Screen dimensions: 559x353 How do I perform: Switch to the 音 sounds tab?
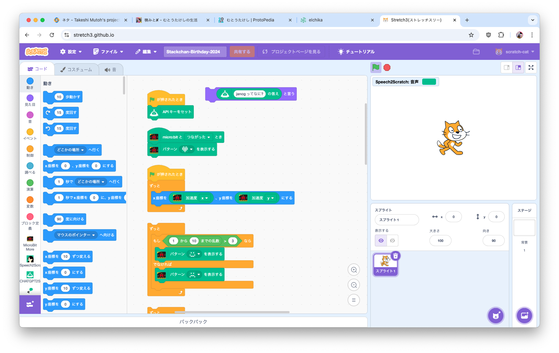tap(111, 70)
